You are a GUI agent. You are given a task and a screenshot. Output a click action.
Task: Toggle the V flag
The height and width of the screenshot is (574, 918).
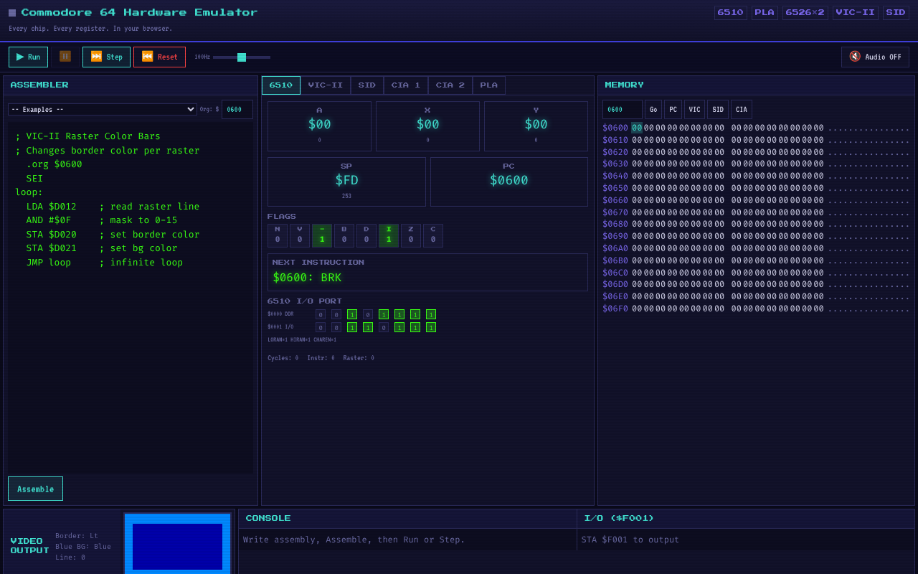(300, 235)
